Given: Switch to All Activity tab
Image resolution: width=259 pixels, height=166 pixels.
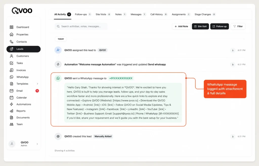Looking at the screenshot, I should tap(62, 14).
